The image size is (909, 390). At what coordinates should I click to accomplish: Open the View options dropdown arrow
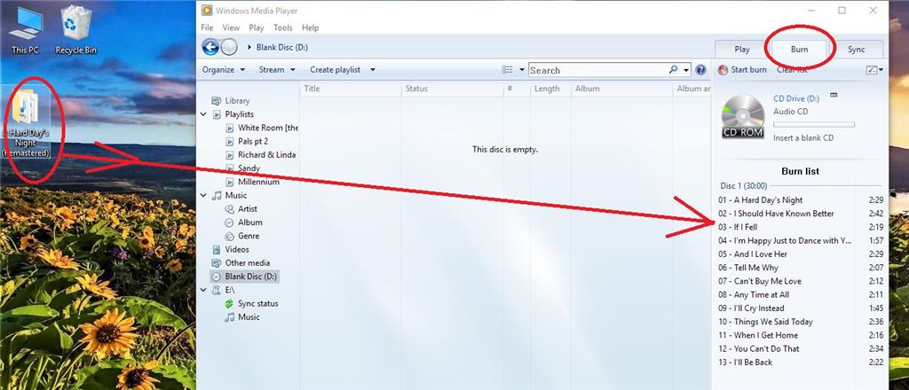522,70
